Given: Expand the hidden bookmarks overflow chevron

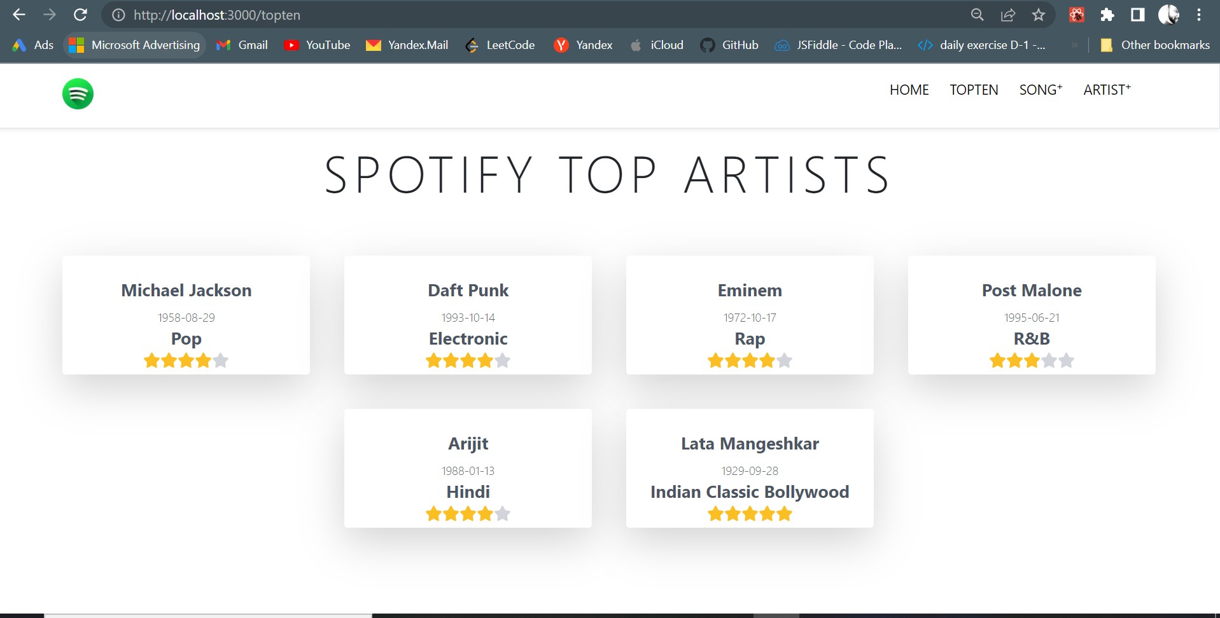Looking at the screenshot, I should [1075, 45].
